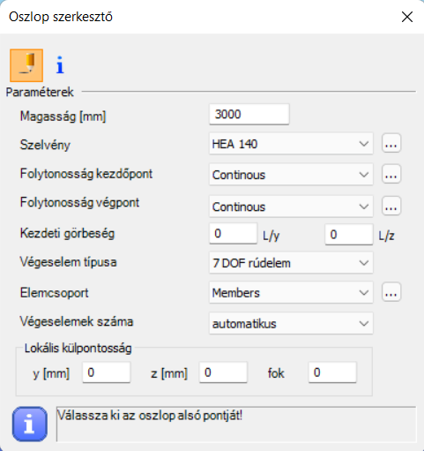424x451 pixels.
Task: Open ellipsis button beside Elemcsoport Members
Action: pyautogui.click(x=391, y=292)
